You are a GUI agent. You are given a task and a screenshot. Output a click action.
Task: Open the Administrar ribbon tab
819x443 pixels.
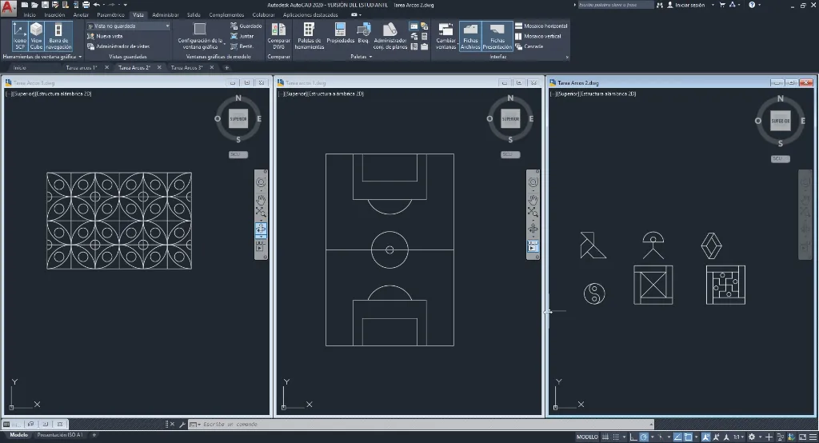166,14
